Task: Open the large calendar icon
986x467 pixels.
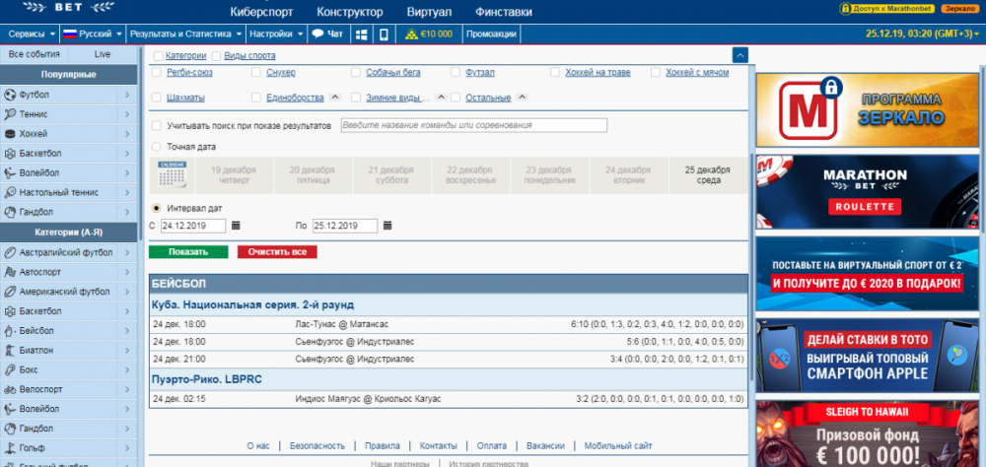Action: coord(173,174)
